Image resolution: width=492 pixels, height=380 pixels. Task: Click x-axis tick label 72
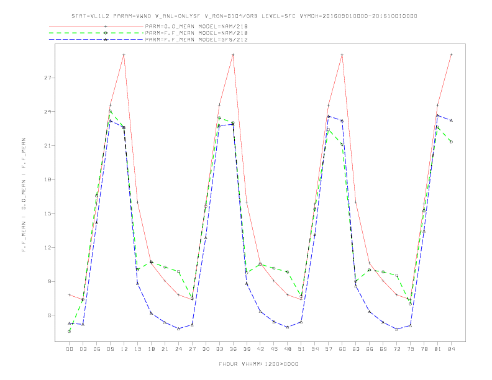397,349
